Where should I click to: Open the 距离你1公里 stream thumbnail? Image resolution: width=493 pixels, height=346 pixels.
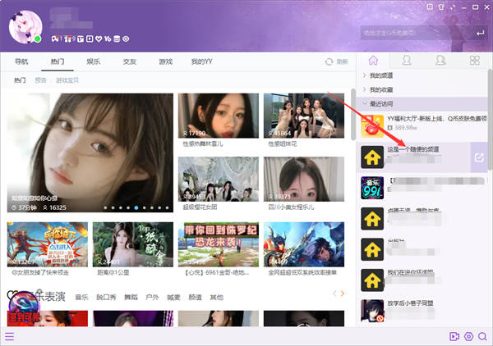(x=132, y=244)
